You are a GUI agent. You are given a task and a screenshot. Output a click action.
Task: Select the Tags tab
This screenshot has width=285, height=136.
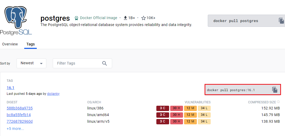click(31, 44)
